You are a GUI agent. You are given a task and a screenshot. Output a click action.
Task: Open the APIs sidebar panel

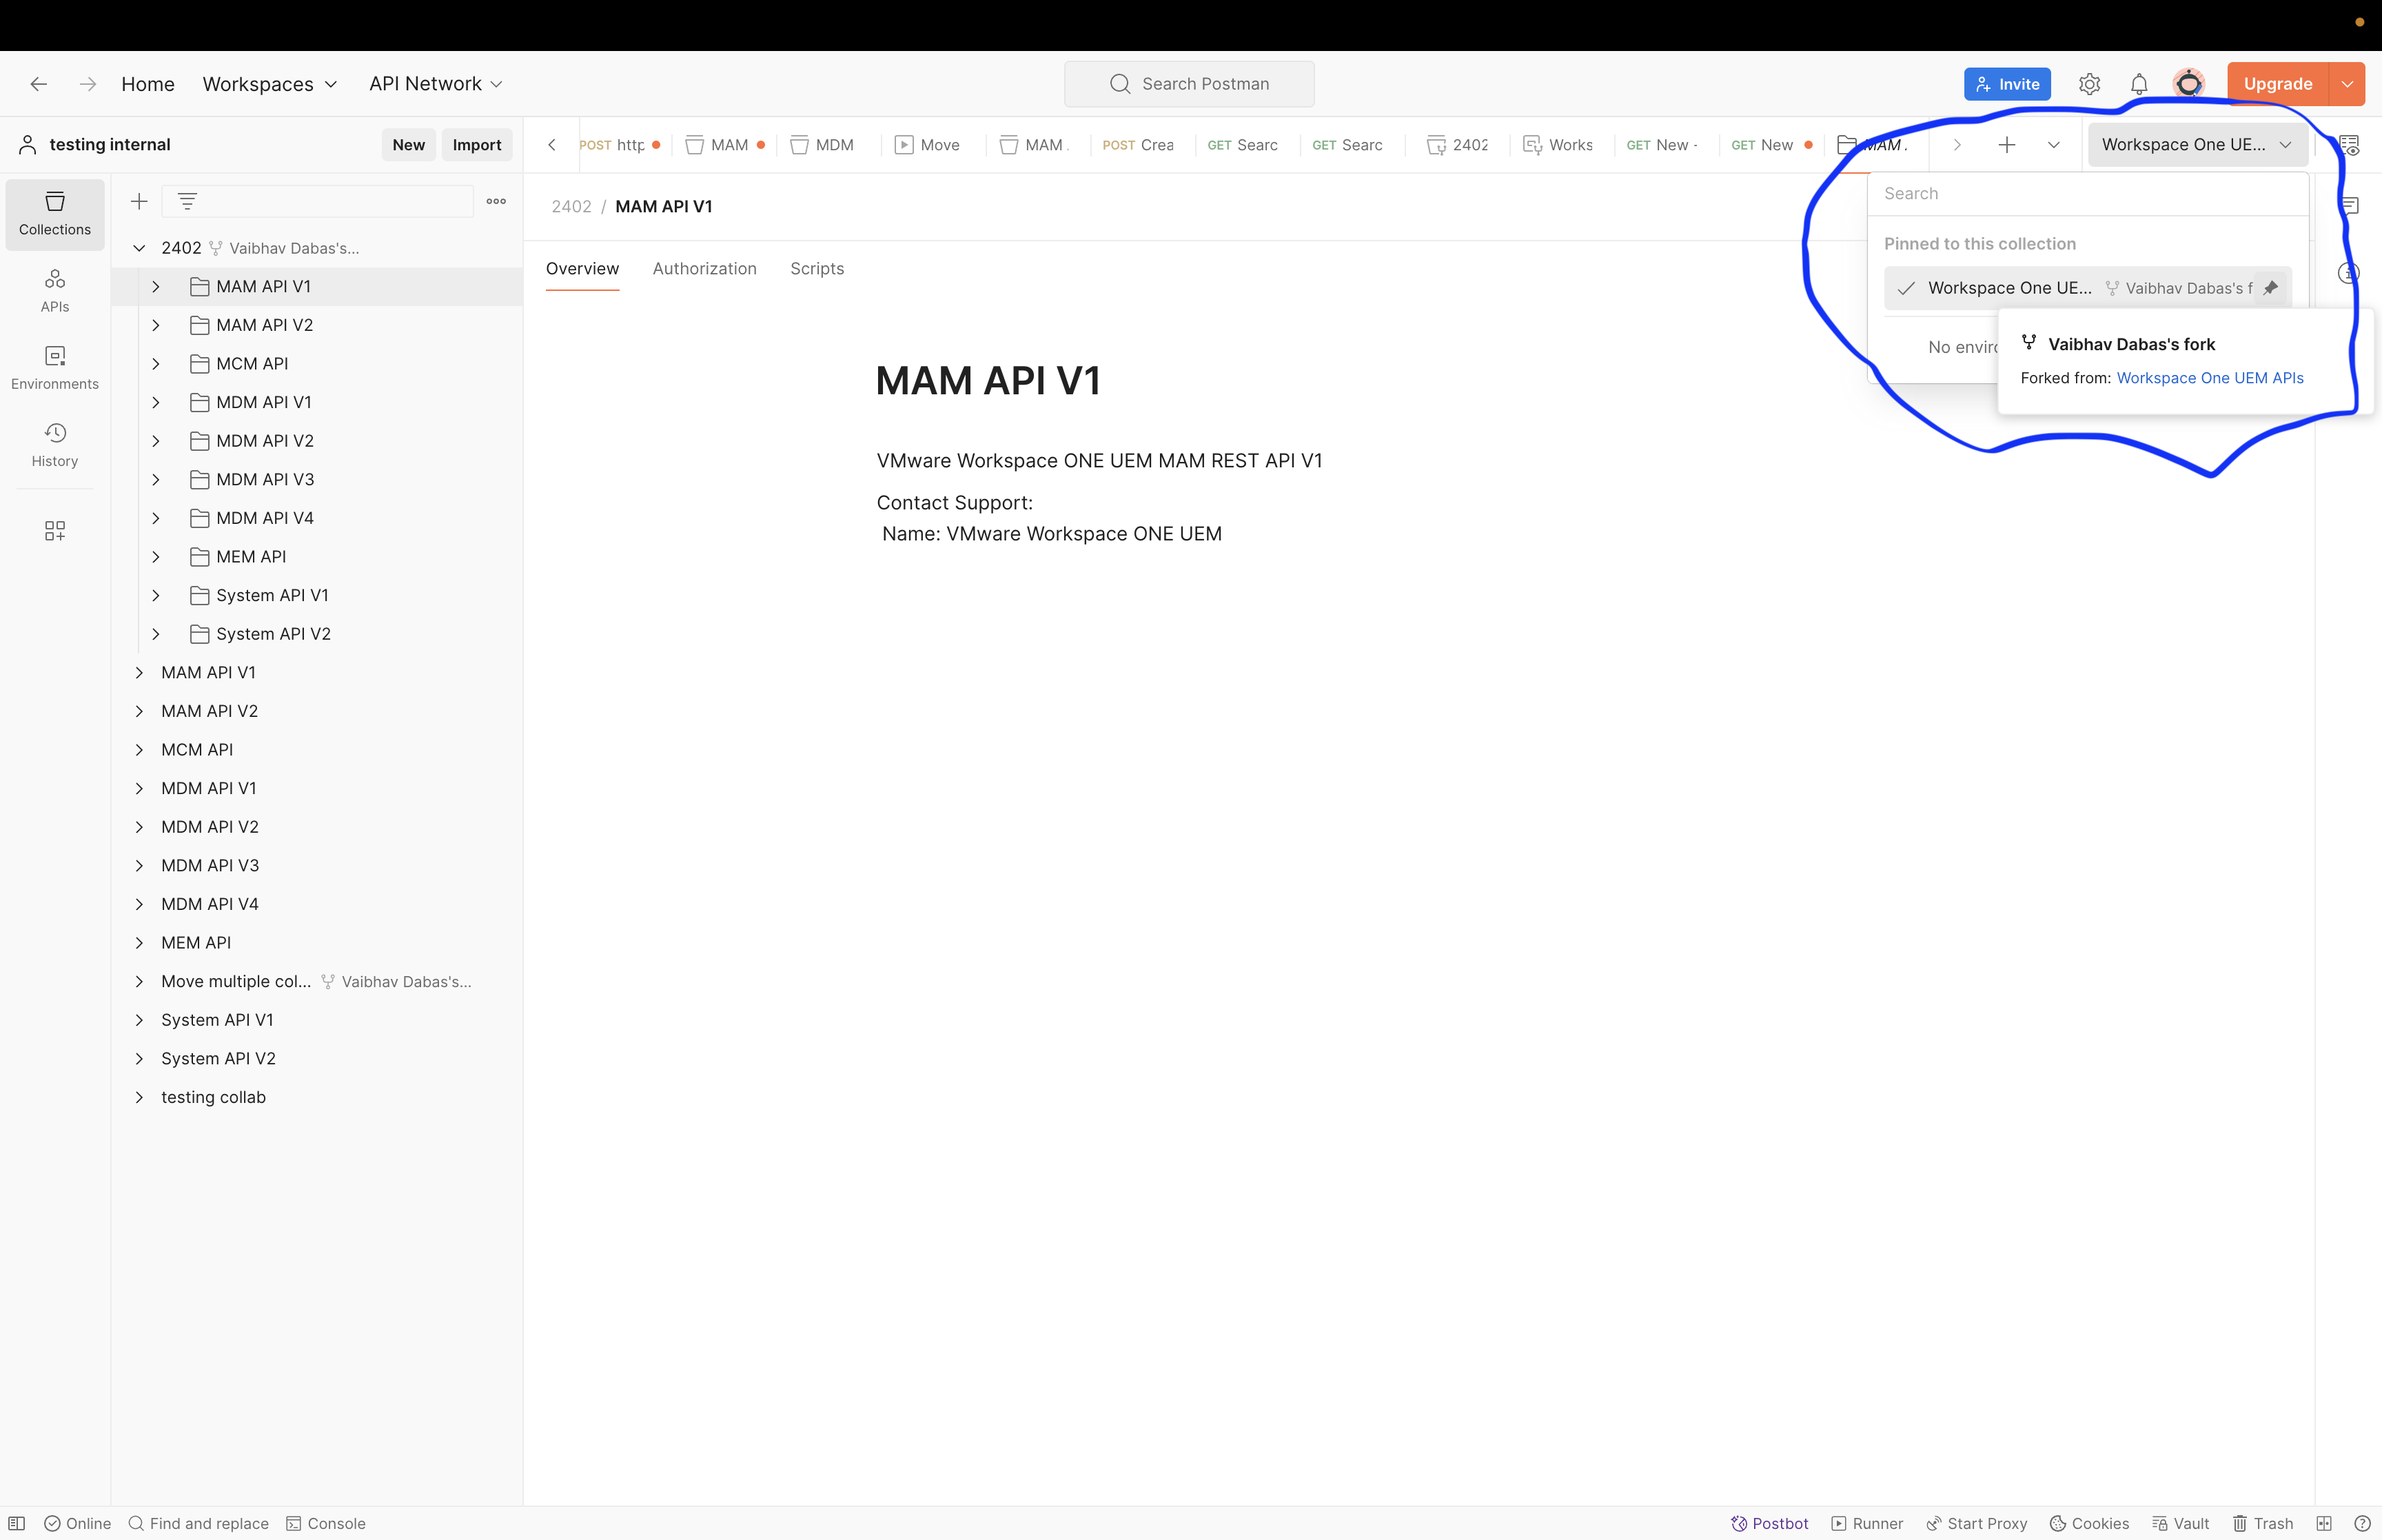point(54,289)
